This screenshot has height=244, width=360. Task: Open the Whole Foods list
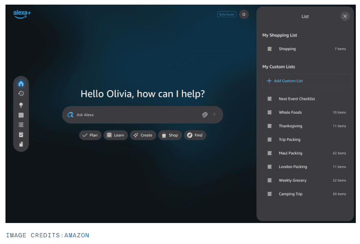tap(307, 113)
